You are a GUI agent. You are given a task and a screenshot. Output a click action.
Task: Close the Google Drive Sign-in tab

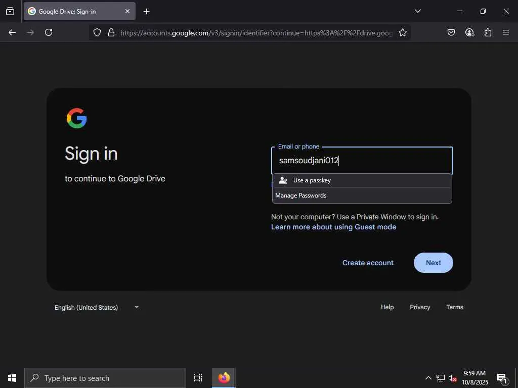(x=127, y=11)
